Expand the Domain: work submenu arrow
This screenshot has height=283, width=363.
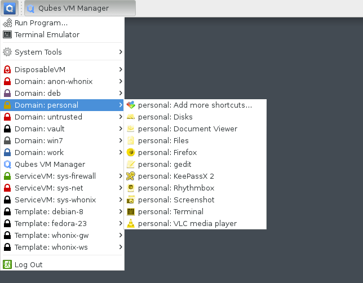pyautogui.click(x=121, y=152)
